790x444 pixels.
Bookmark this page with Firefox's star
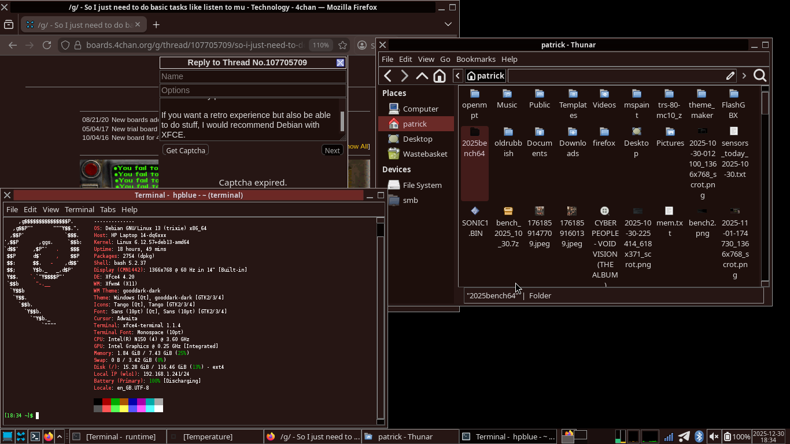342,45
